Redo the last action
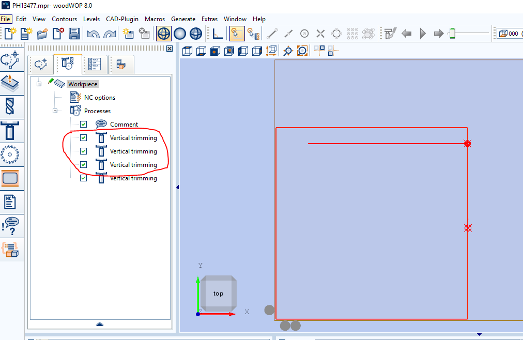Screen dimensions: 523x340 pyautogui.click(x=110, y=34)
